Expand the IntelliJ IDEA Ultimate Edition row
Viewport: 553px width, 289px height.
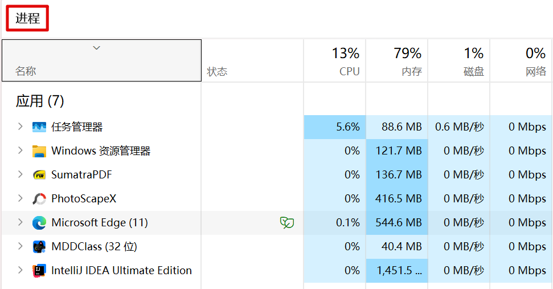click(x=20, y=270)
